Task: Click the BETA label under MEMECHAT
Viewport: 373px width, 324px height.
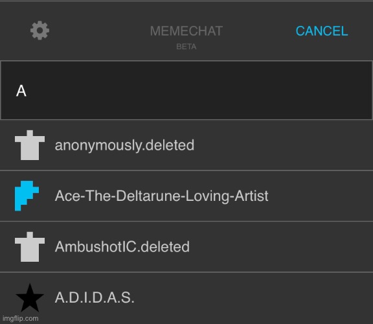Action: (186, 47)
